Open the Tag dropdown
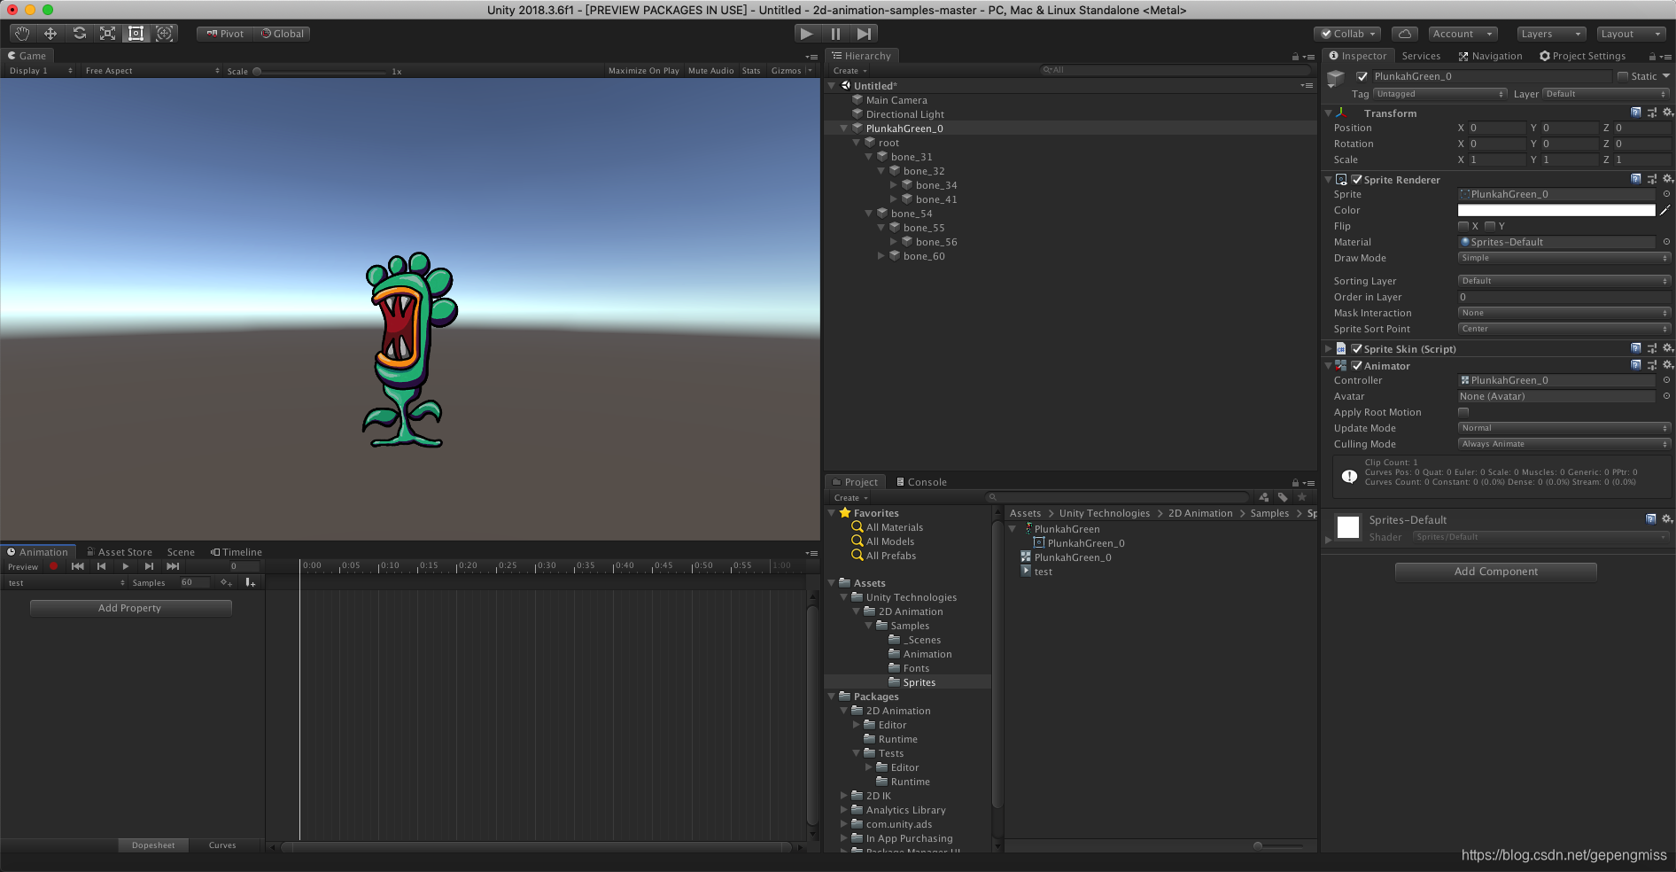This screenshot has height=872, width=1676. tap(1439, 94)
